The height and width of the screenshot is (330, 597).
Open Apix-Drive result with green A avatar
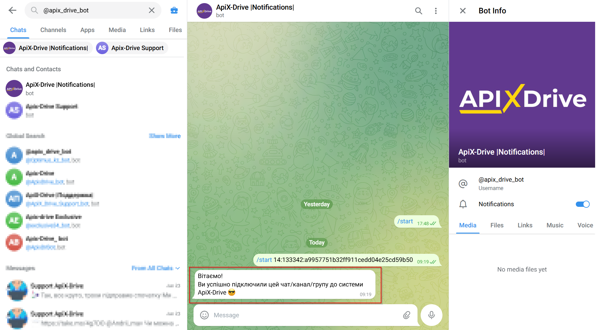[93, 177]
